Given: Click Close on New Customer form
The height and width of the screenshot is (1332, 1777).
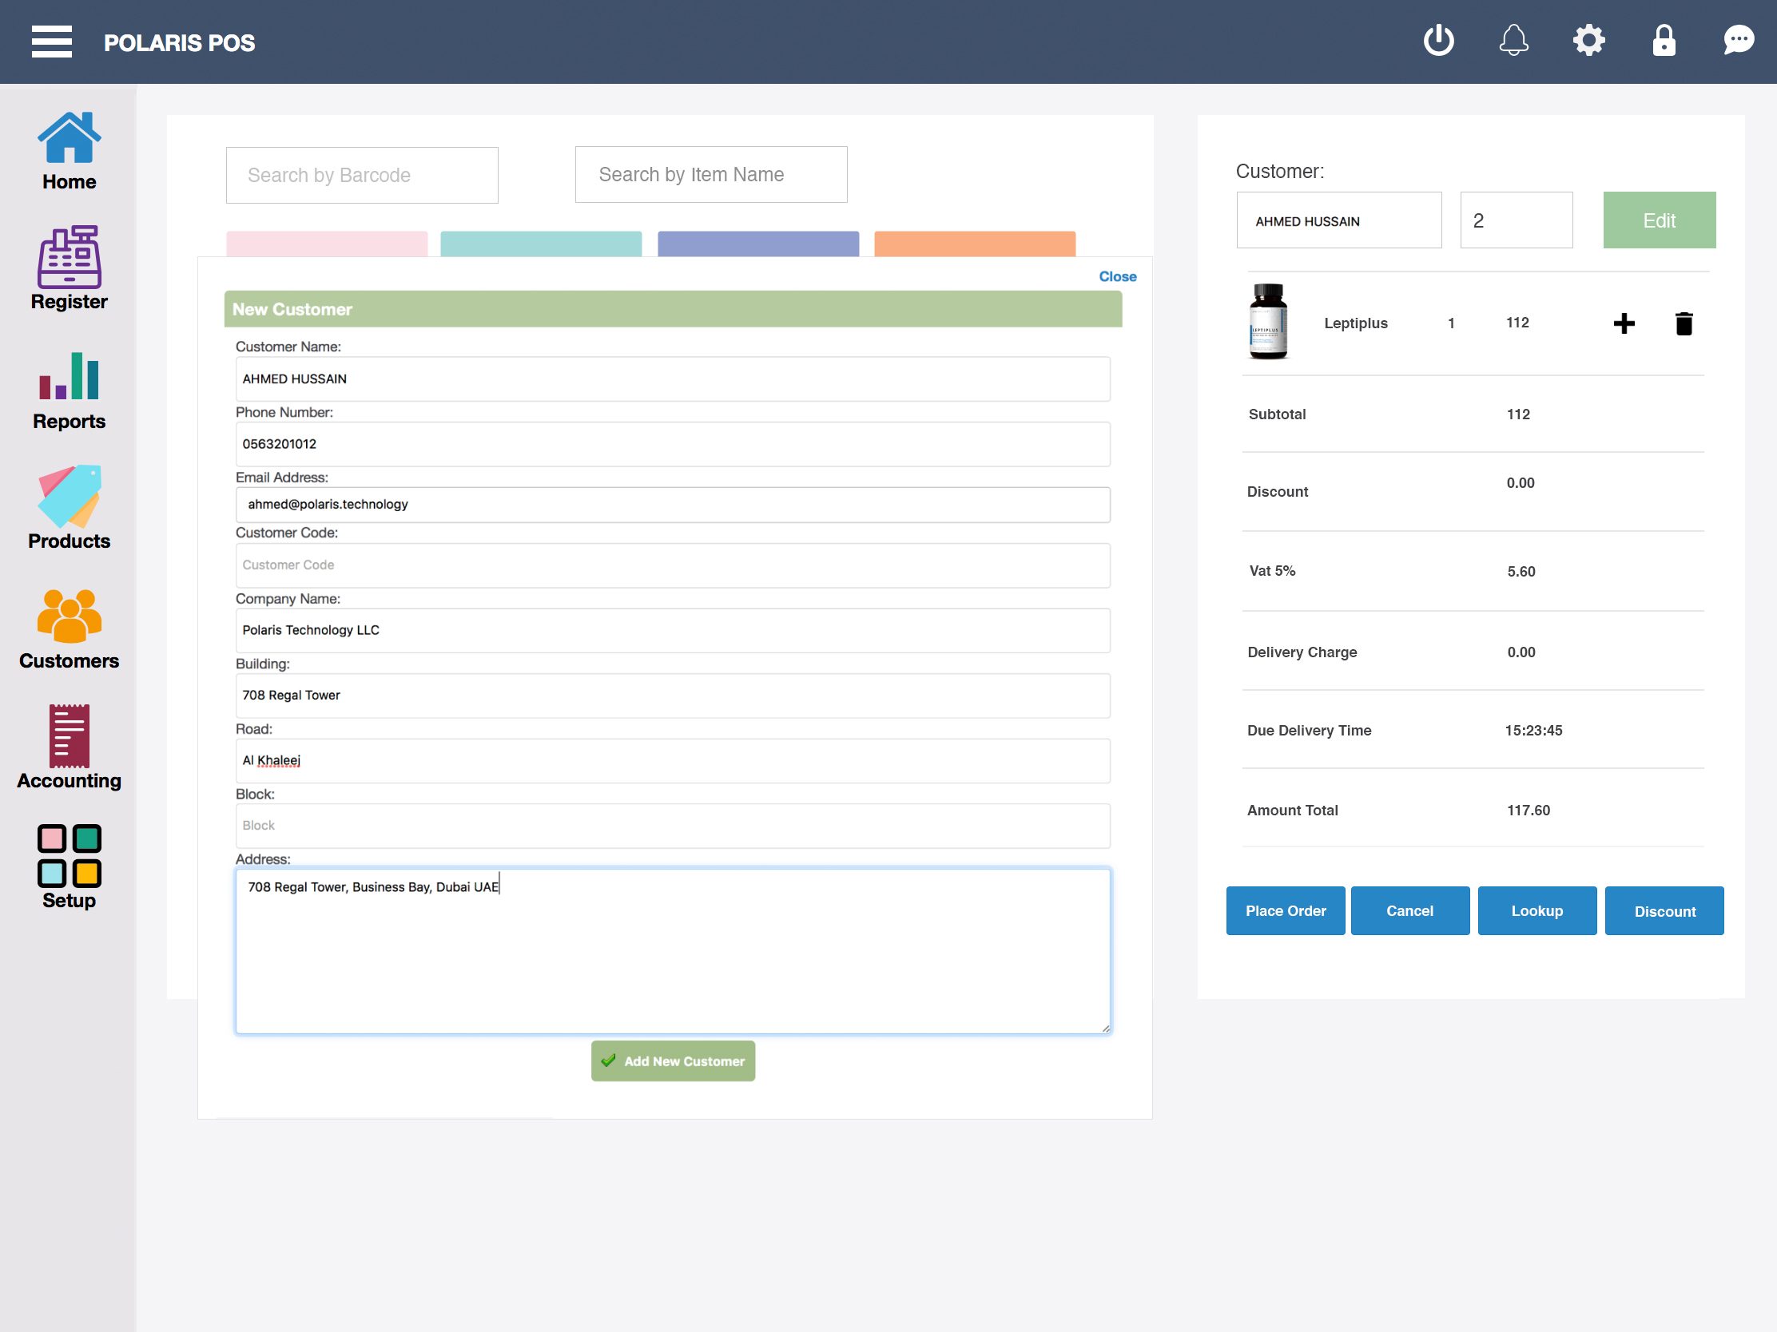Looking at the screenshot, I should [x=1116, y=276].
